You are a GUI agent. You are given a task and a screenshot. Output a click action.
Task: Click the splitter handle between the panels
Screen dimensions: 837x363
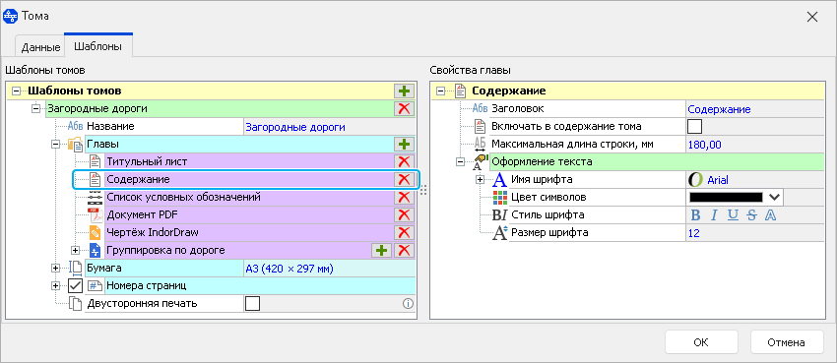423,190
